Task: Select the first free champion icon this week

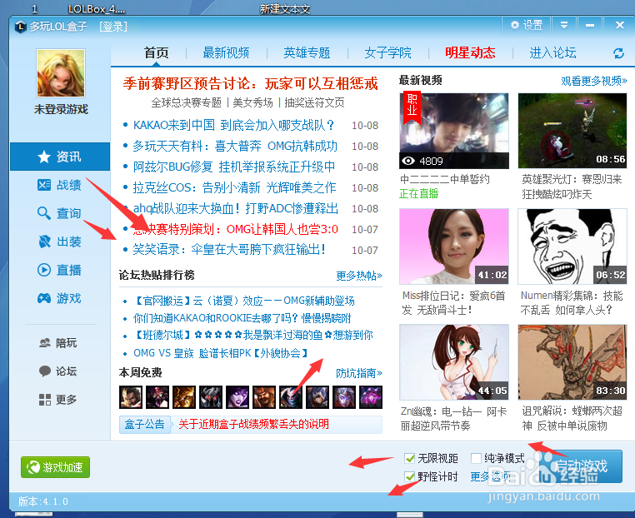Action: pos(131,397)
